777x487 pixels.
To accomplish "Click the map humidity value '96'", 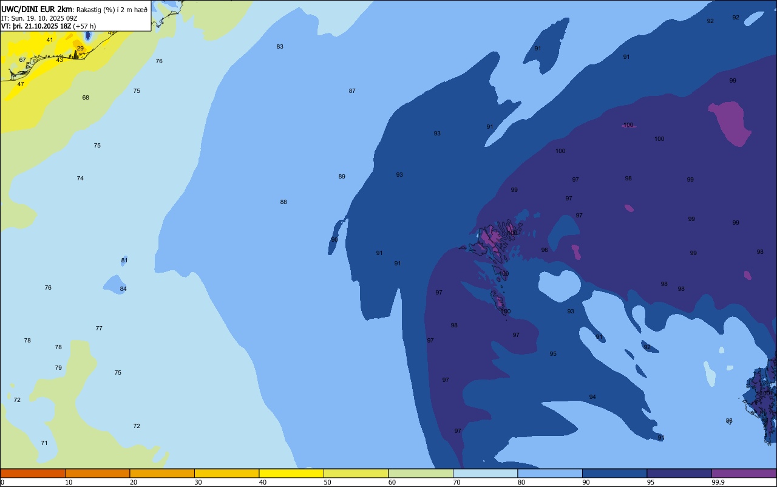I will point(545,250).
